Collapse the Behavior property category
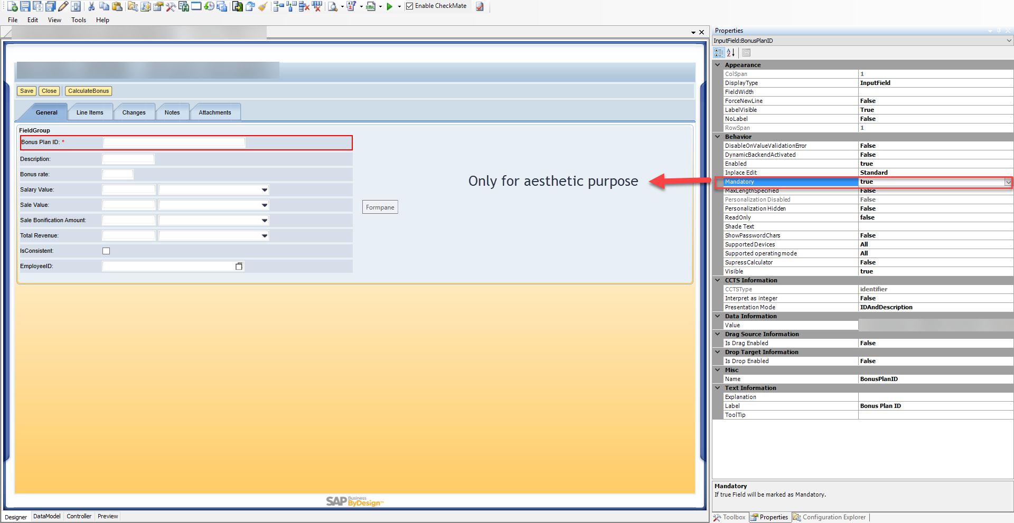The width and height of the screenshot is (1014, 523). tap(718, 137)
